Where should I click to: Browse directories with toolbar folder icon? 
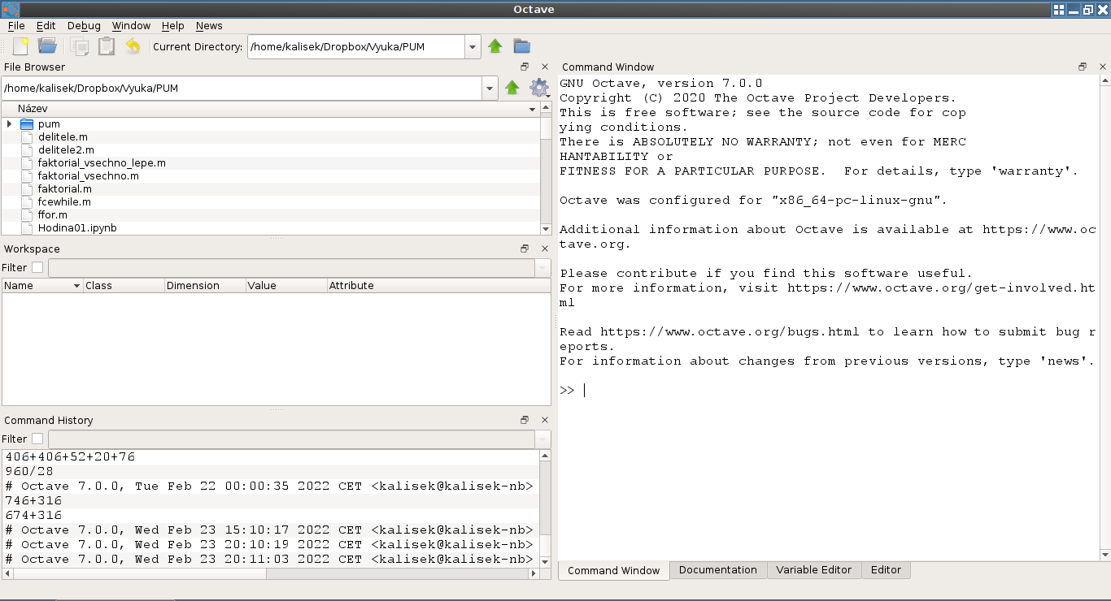521,46
